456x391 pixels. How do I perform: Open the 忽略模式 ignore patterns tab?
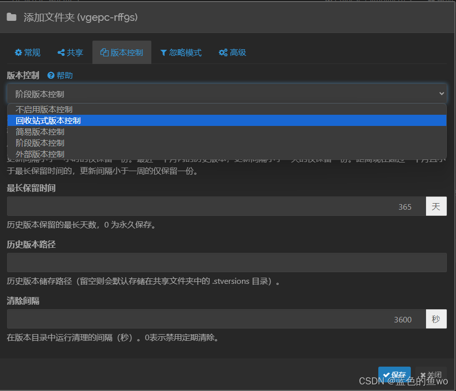[181, 52]
